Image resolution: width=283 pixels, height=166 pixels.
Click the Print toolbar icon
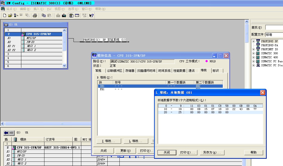(35, 15)
